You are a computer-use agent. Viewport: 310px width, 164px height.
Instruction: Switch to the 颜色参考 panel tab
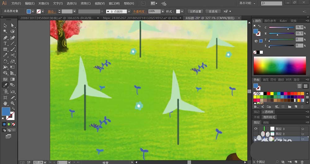(x=270, y=21)
